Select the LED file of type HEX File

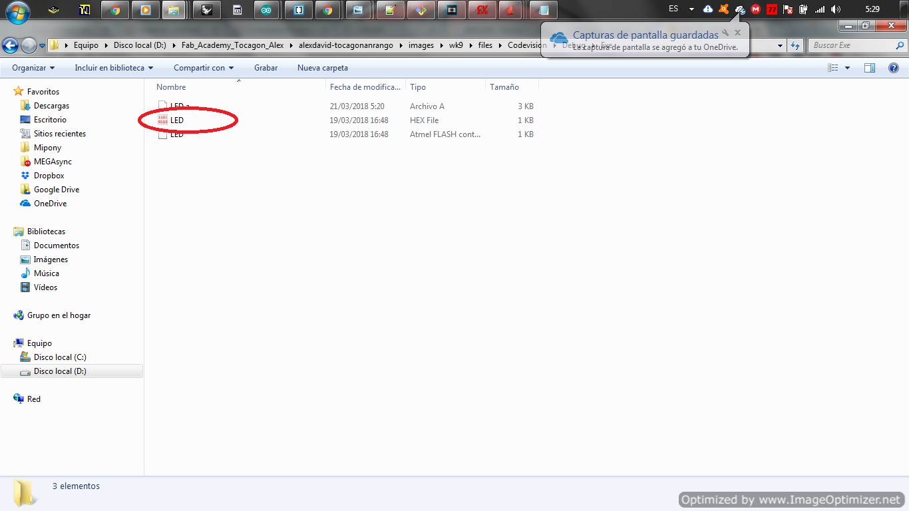(346, 120)
